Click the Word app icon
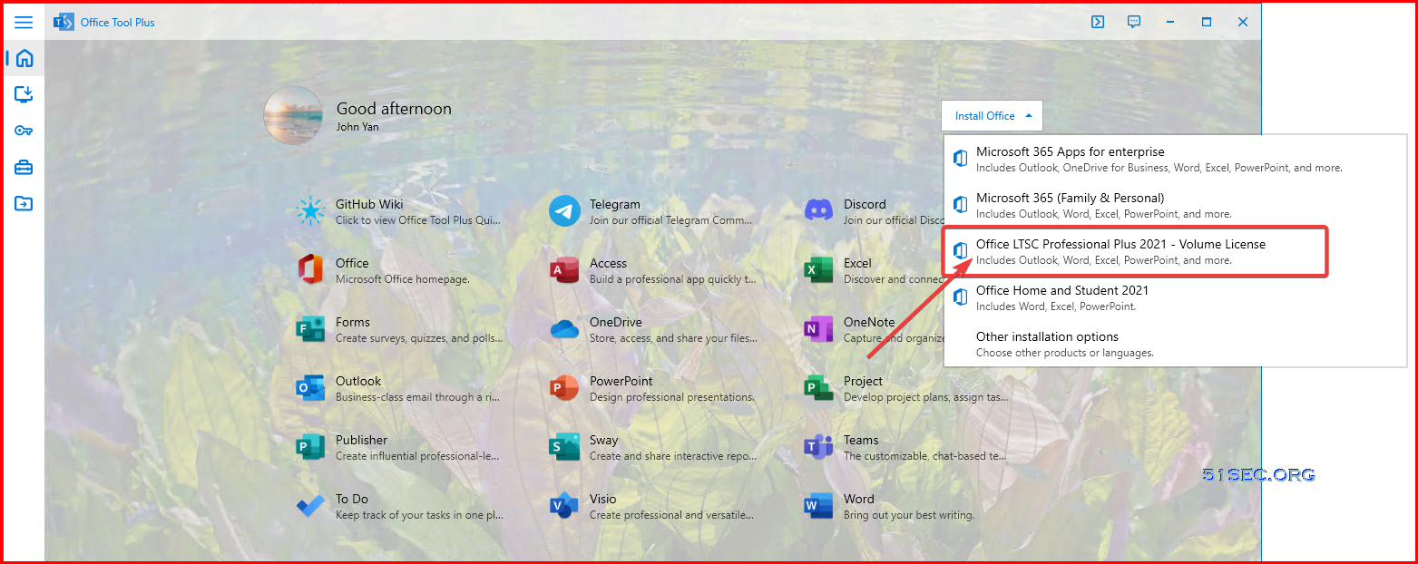The image size is (1418, 564). 818,506
